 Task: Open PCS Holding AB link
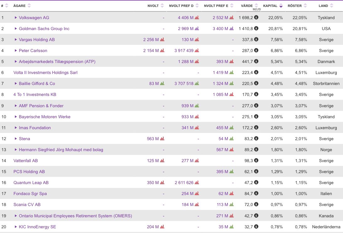[29, 172]
